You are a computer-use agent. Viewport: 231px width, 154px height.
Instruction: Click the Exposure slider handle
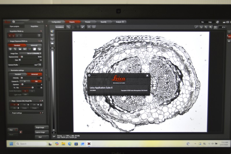click(x=22, y=57)
